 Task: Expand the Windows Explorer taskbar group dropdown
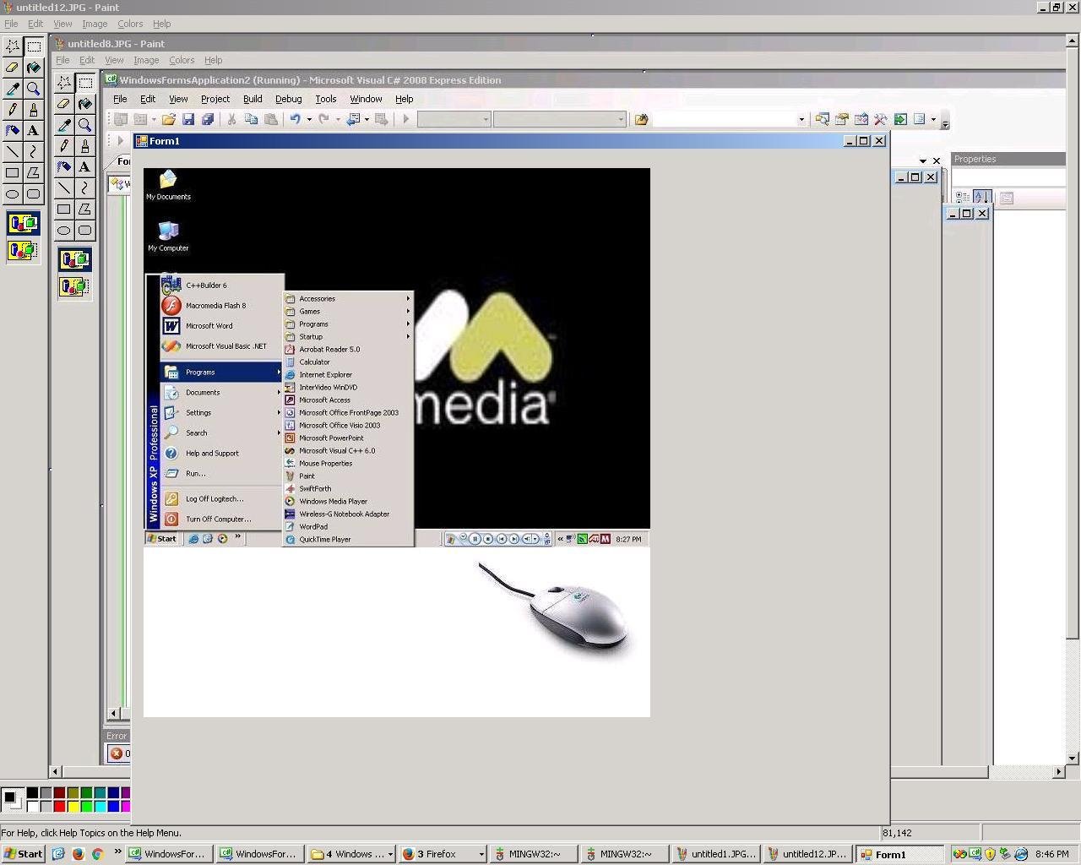pos(390,854)
